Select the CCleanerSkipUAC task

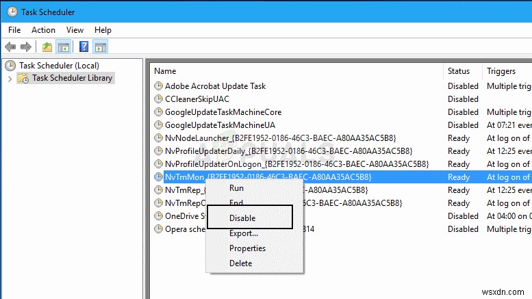197,99
